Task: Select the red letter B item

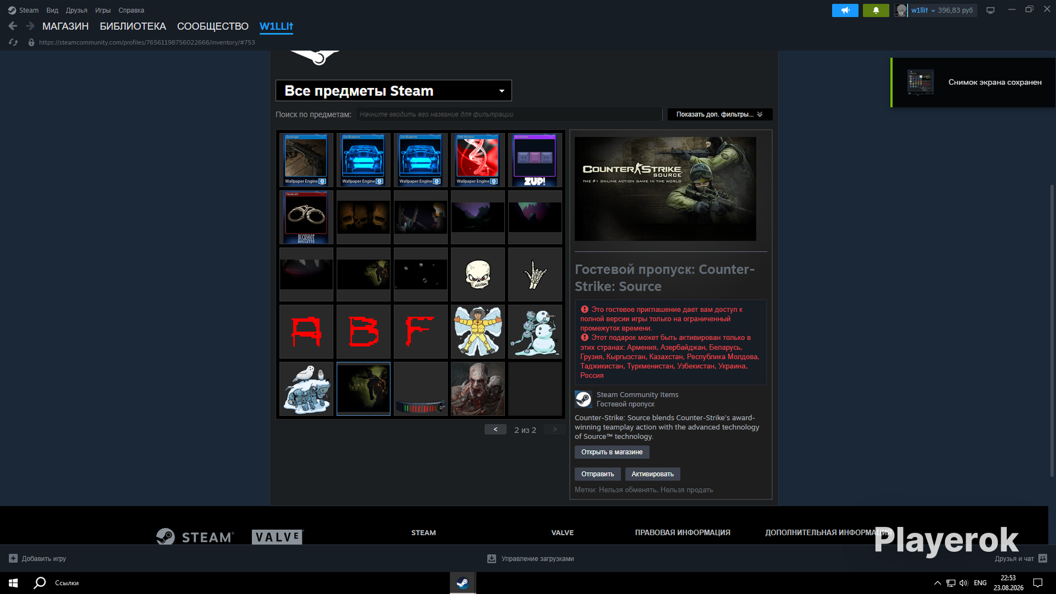Action: 363,331
